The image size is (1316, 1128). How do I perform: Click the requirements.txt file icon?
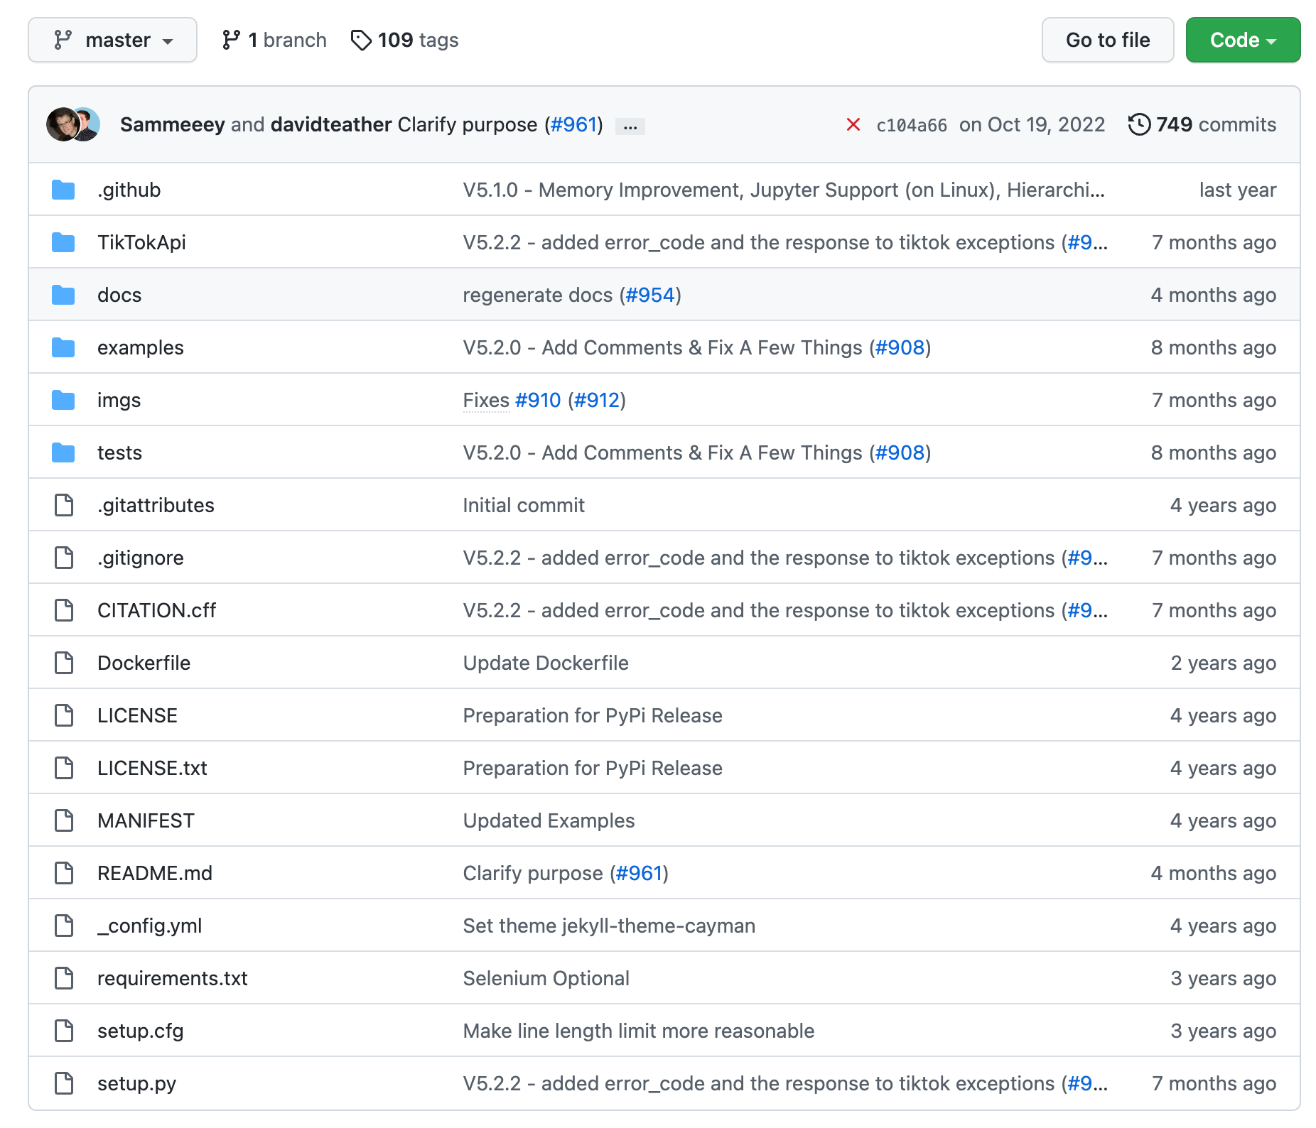pyautogui.click(x=64, y=978)
